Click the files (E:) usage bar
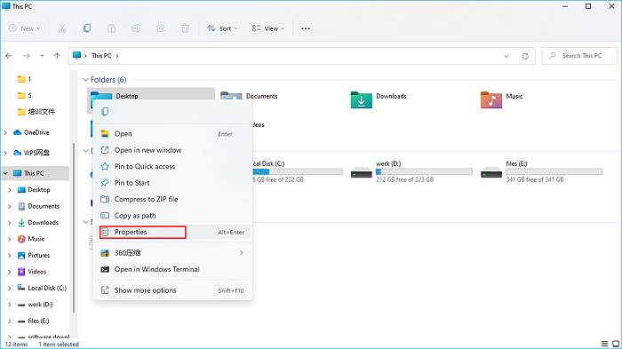The height and width of the screenshot is (349, 622). point(554,171)
